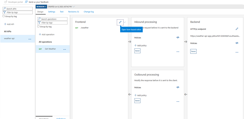Focus the API Filter by tags field
The width and height of the screenshot is (244, 119).
(x=18, y=12)
